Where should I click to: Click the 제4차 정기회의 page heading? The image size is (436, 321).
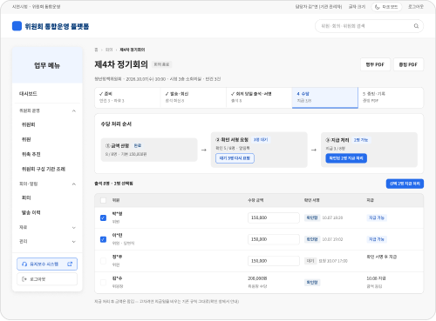[x=121, y=64]
